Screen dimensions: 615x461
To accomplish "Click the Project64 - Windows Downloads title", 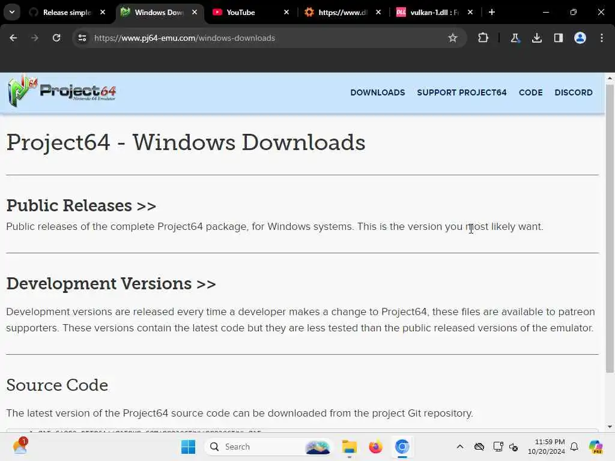I will coord(186,142).
